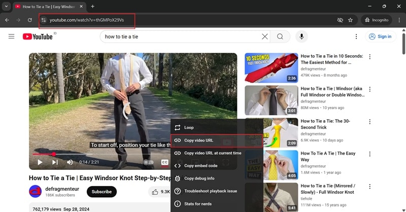Viewport: 406px width, 212px height.
Task: Play the video
Action: click(x=40, y=162)
